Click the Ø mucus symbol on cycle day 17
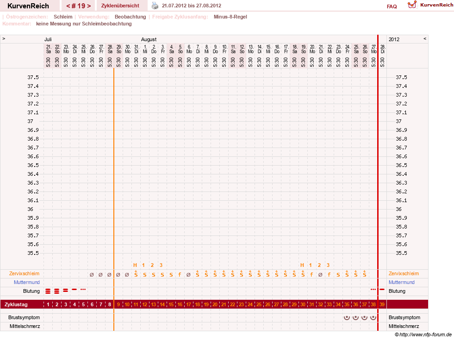Screen dimensions: 454x340 click(188, 275)
